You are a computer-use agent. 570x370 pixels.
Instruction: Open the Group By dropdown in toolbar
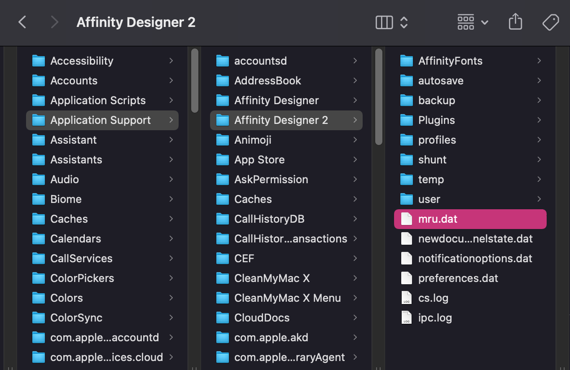pyautogui.click(x=473, y=22)
